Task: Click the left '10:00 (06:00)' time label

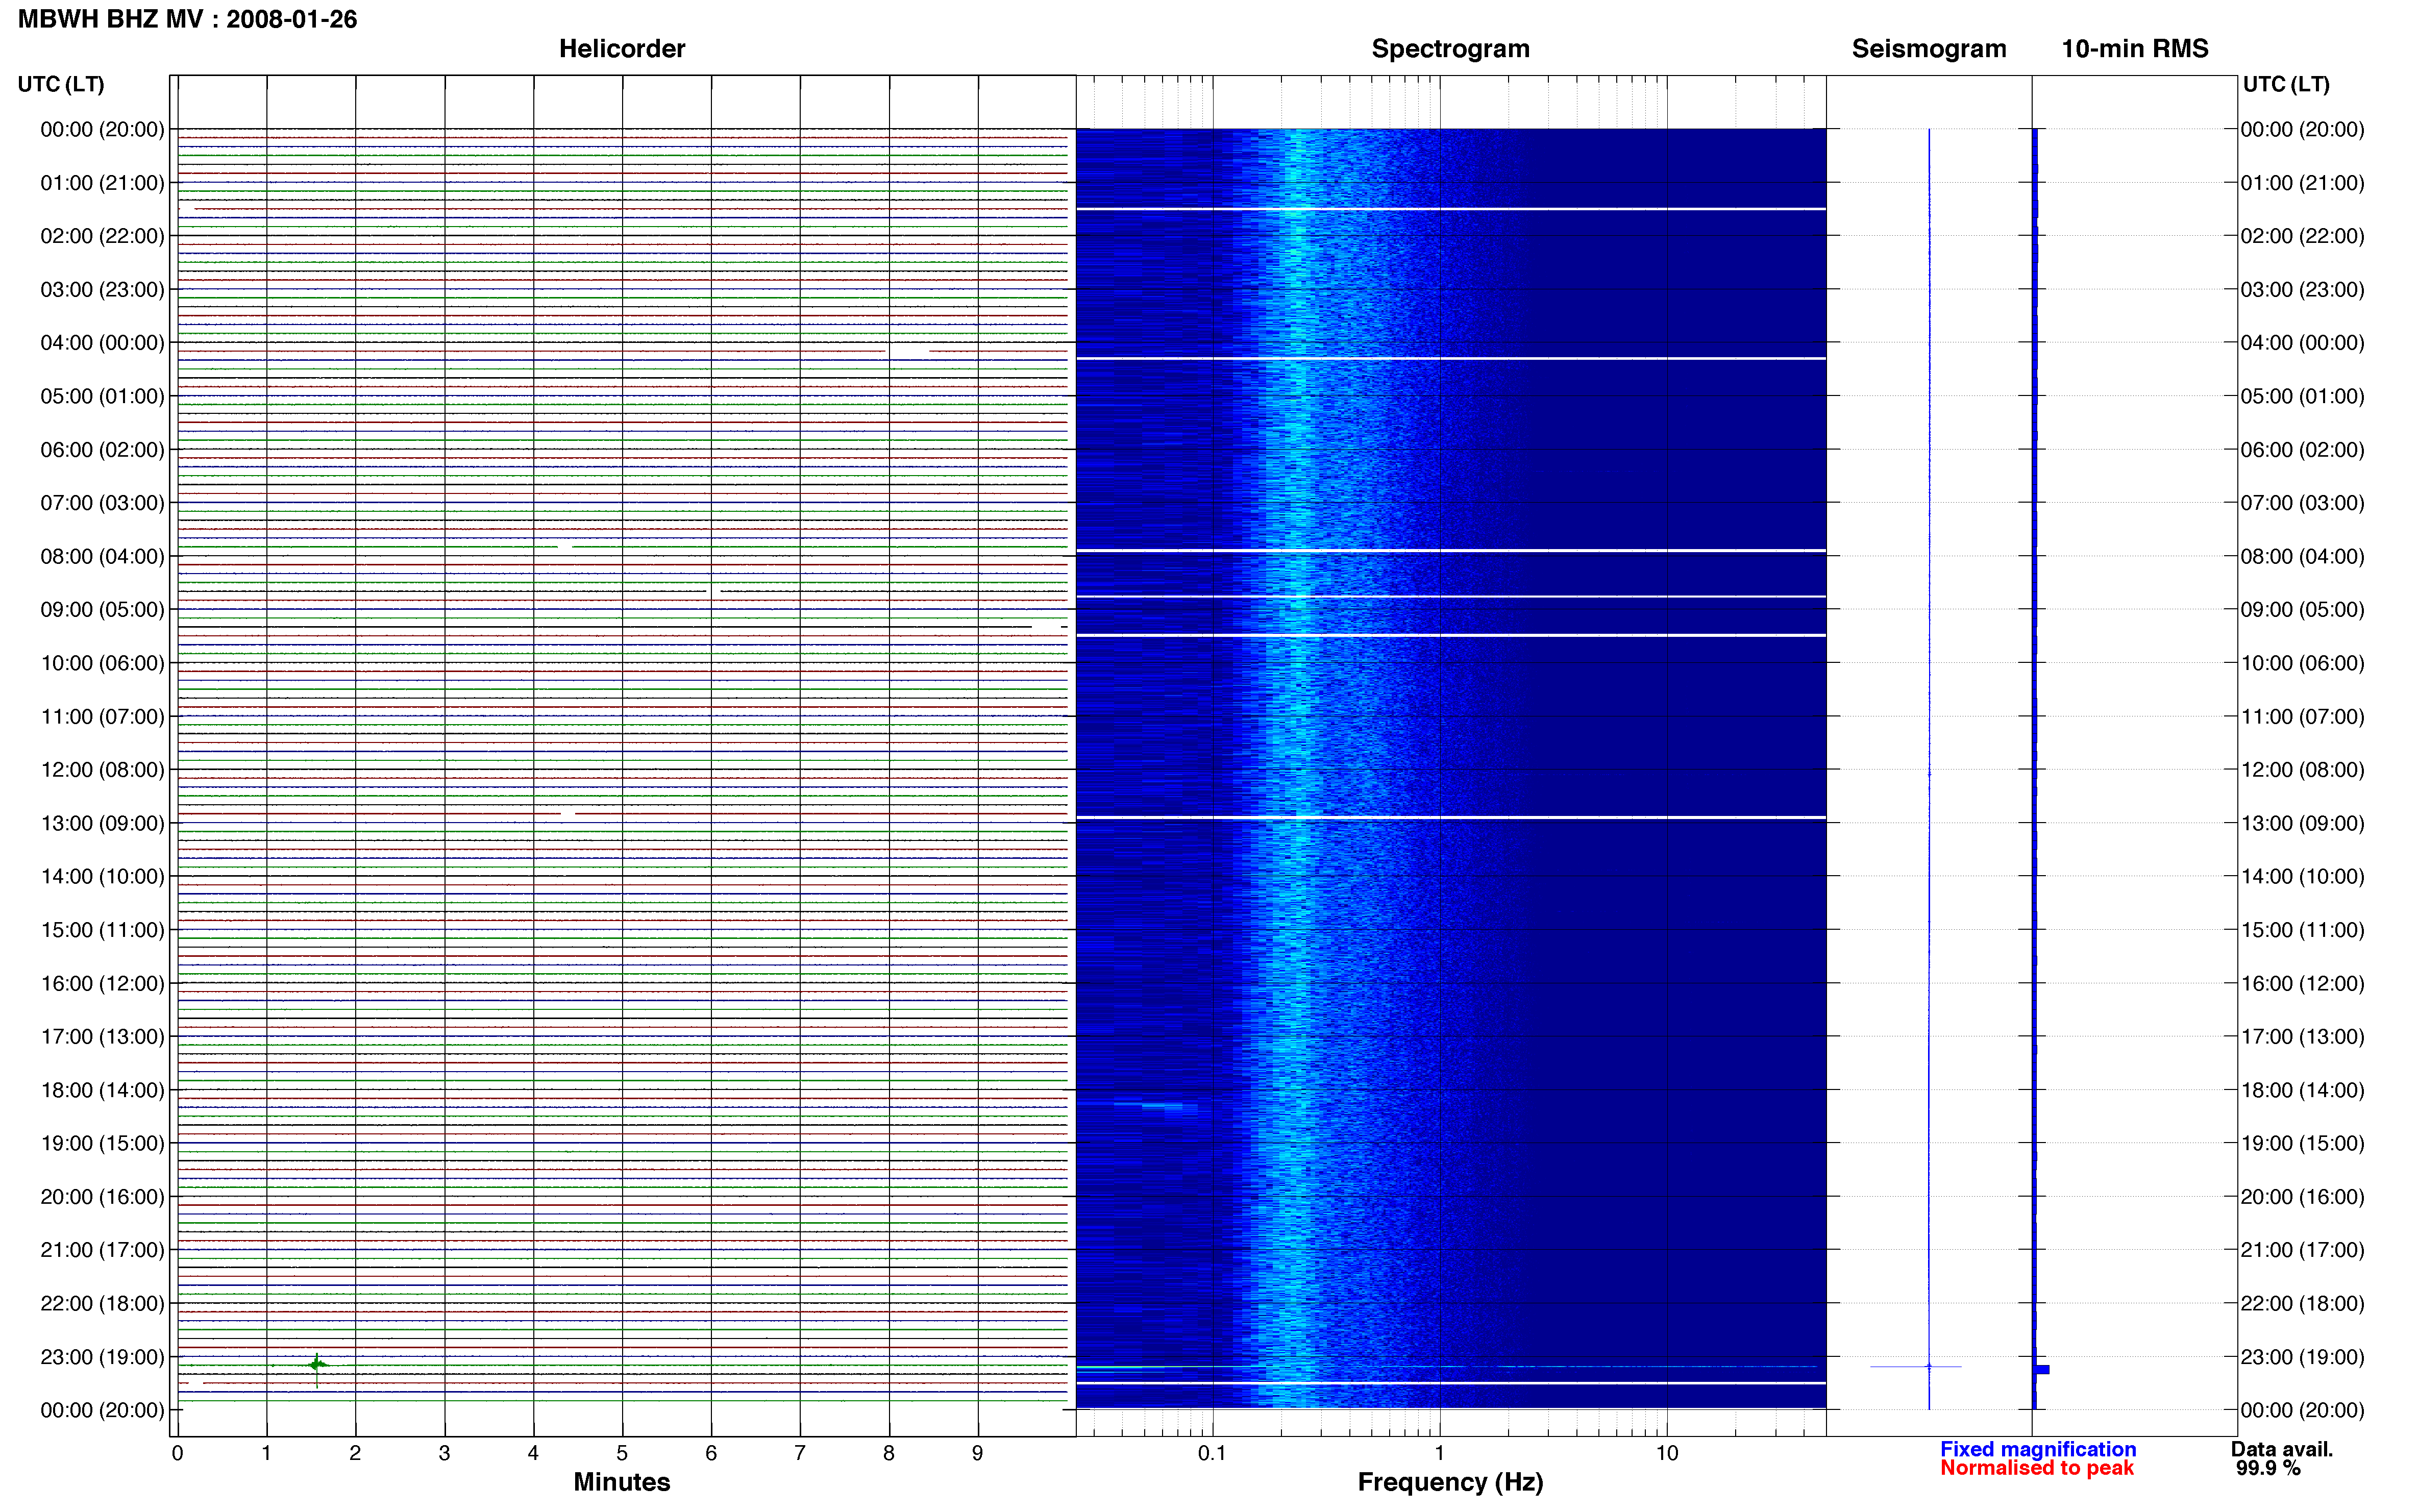Action: click(x=102, y=663)
